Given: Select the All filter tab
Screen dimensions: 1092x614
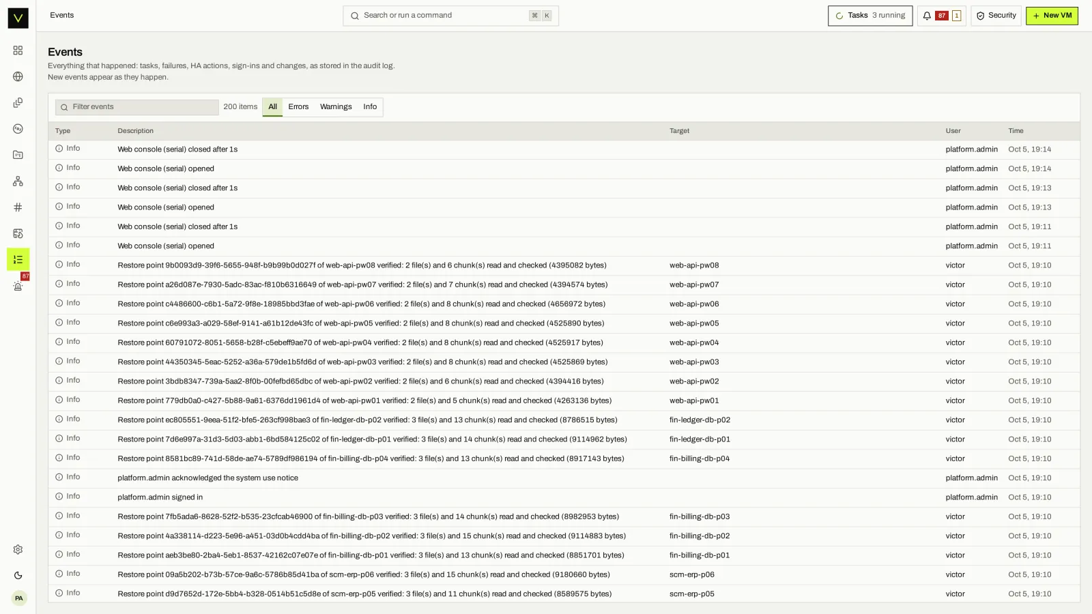Looking at the screenshot, I should pos(272,107).
